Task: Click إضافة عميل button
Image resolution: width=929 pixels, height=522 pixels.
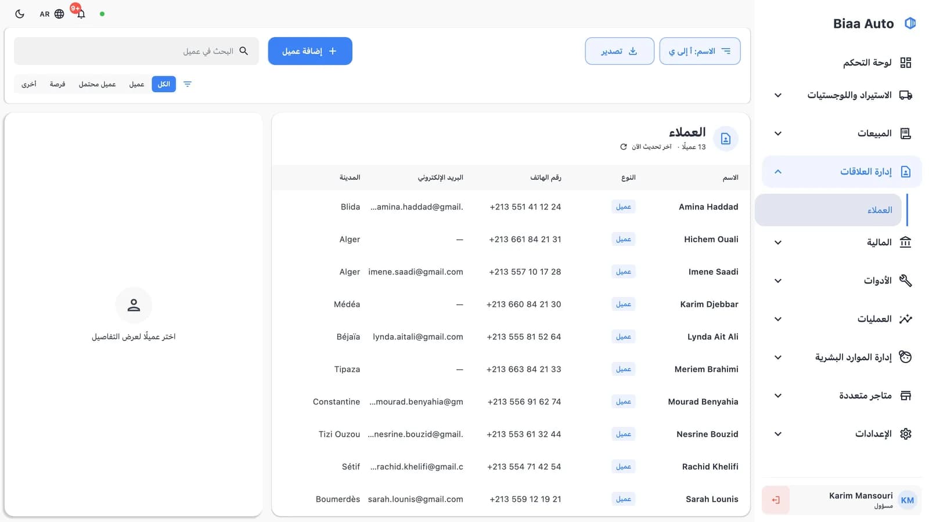Action: [310, 51]
